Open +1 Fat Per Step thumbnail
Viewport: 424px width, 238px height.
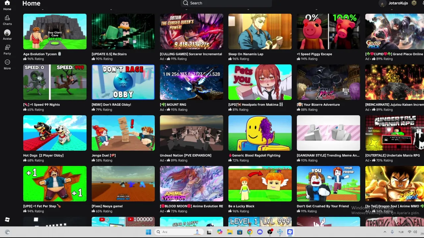pos(55,184)
